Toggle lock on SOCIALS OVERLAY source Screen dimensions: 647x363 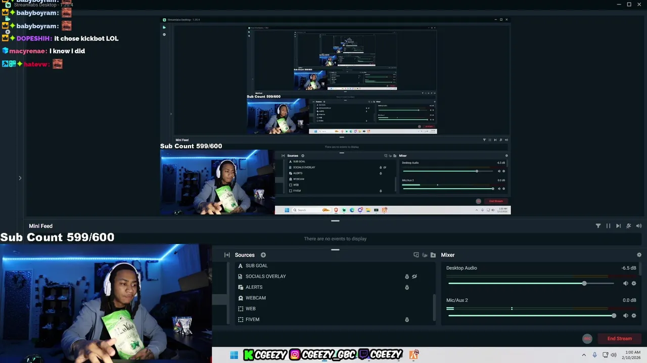click(407, 276)
